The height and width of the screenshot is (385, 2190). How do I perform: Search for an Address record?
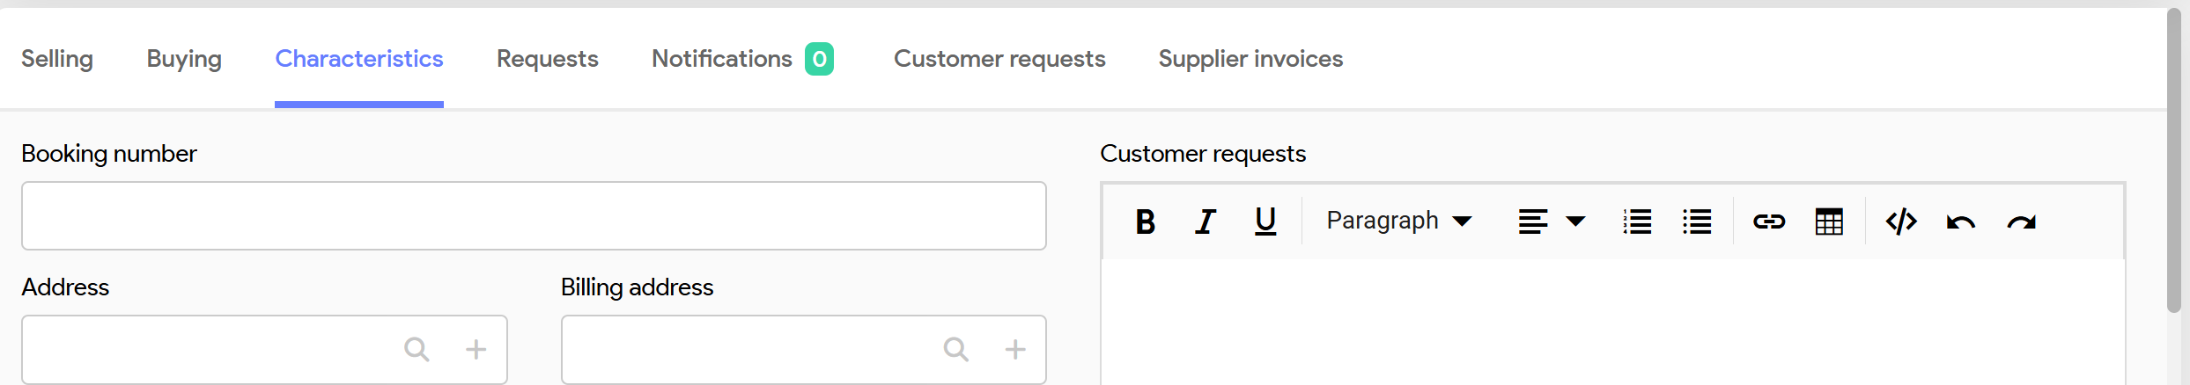(x=417, y=350)
